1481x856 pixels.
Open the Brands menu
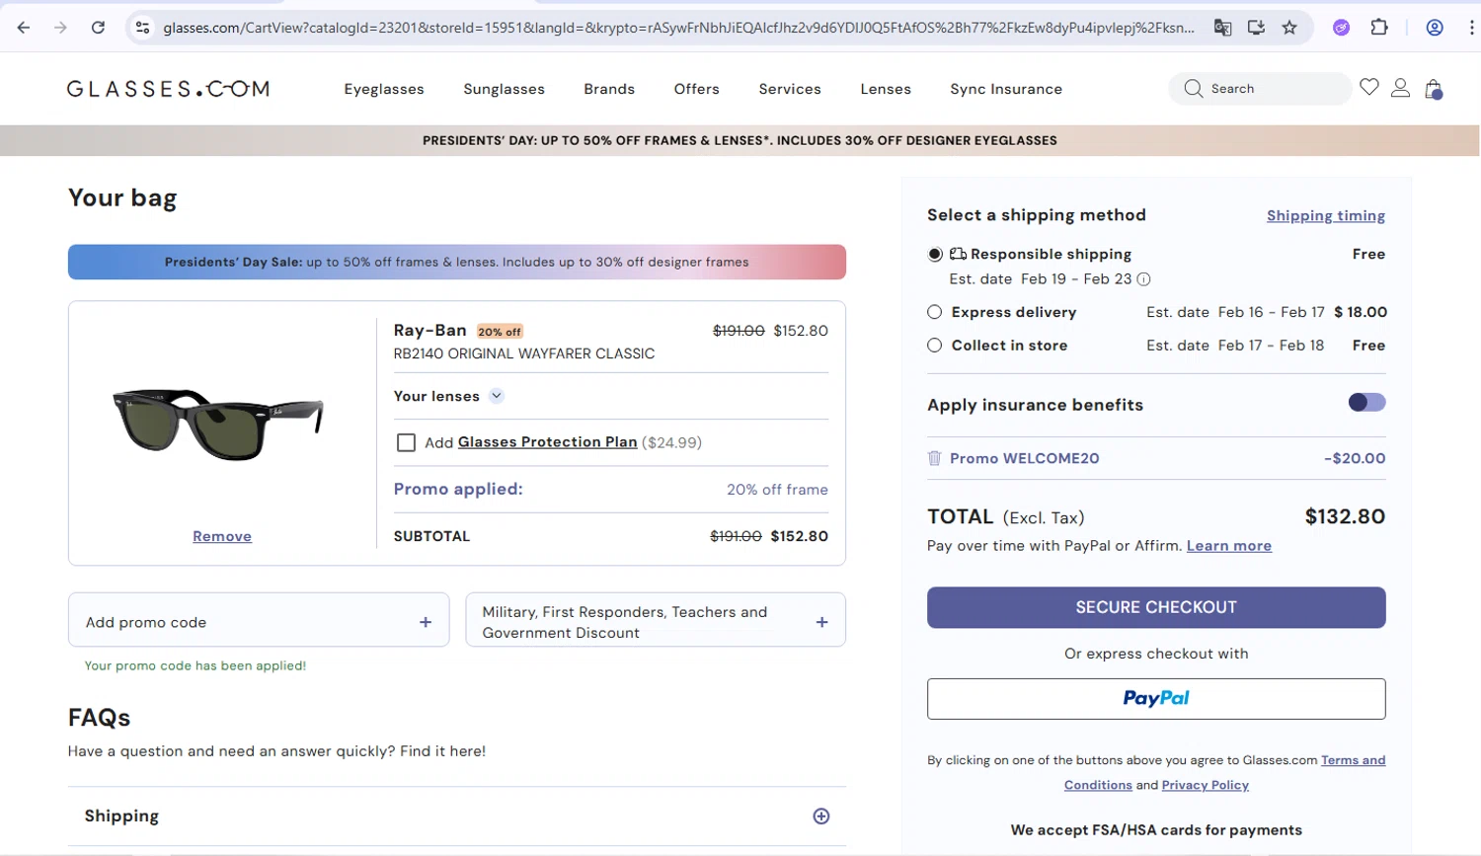tap(609, 89)
